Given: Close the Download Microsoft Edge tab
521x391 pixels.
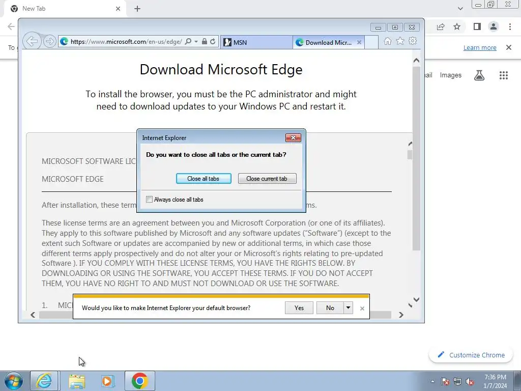Looking at the screenshot, I should click(x=359, y=42).
